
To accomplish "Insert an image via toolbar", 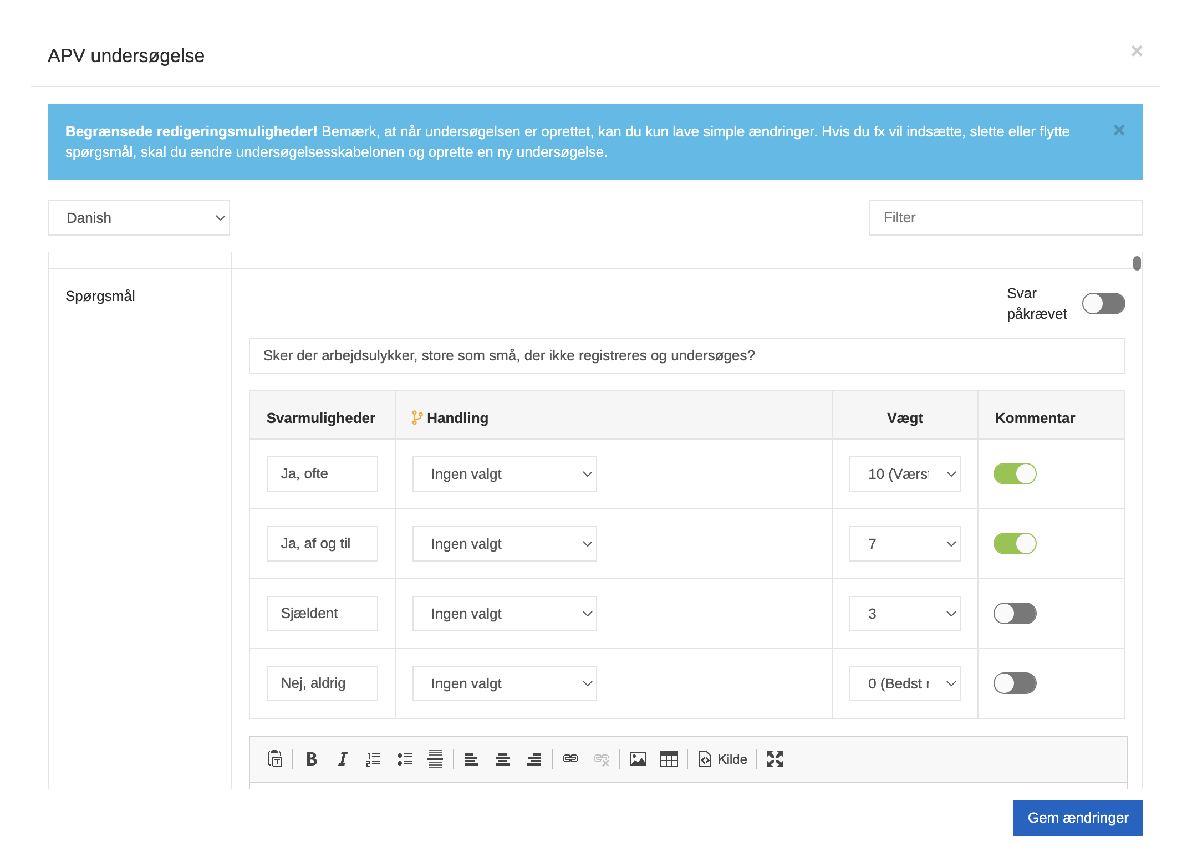I will [x=638, y=759].
